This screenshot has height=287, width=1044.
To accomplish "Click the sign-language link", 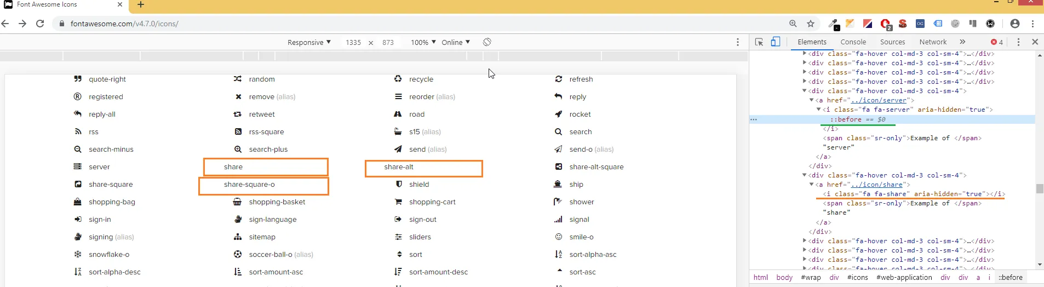I will pos(272,219).
